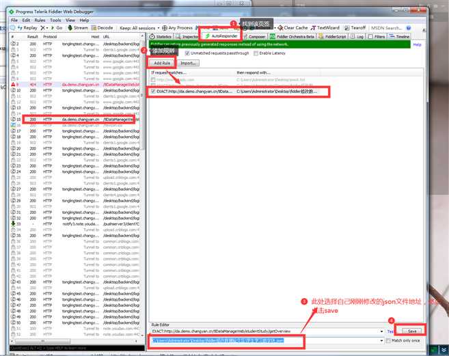Toggle the Stream mode button

click(78, 28)
